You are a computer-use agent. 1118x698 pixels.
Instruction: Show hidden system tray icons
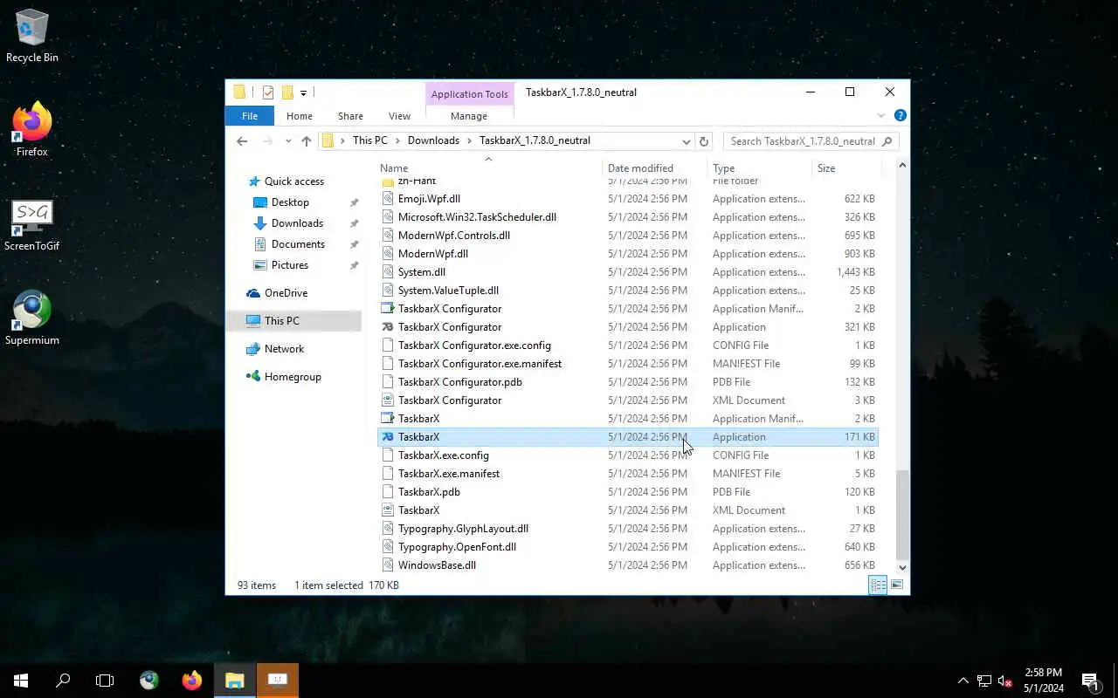[963, 681]
